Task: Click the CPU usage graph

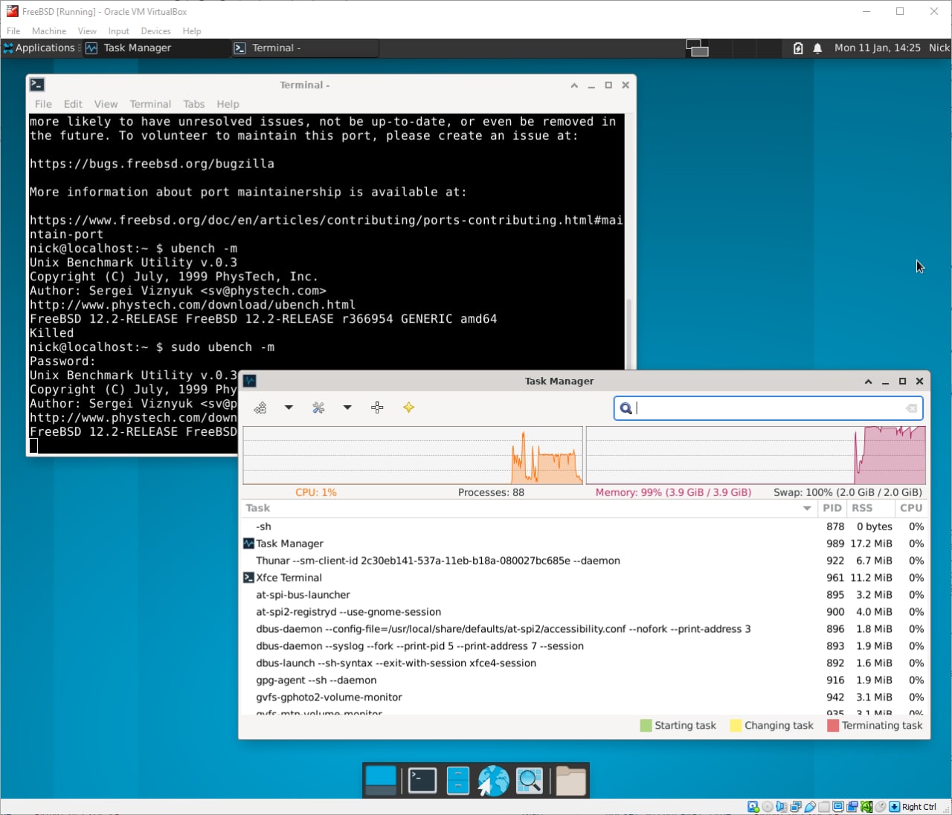Action: pos(413,456)
